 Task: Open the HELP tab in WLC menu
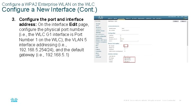point(154,18)
